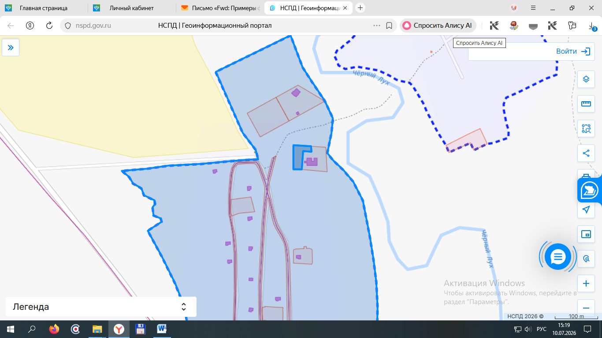This screenshot has width=602, height=338.
Task: Open the map layers panel
Action: tap(586, 79)
